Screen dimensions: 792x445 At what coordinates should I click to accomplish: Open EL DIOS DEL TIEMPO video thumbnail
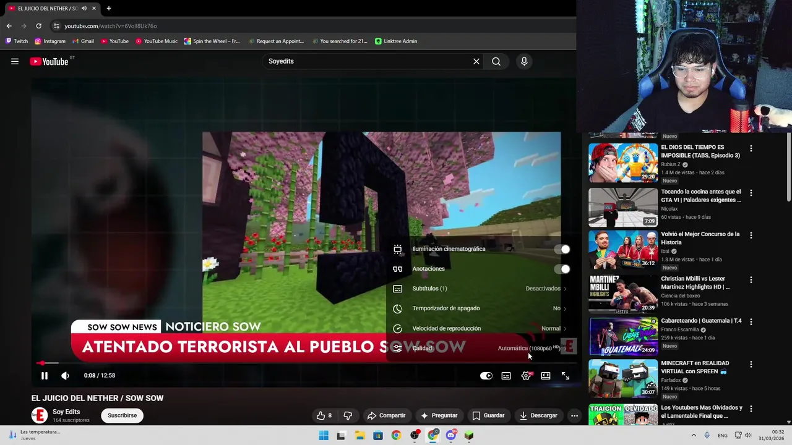(x=623, y=163)
